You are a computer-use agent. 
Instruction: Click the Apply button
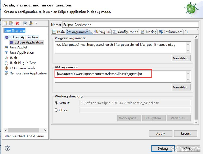tap(161, 133)
